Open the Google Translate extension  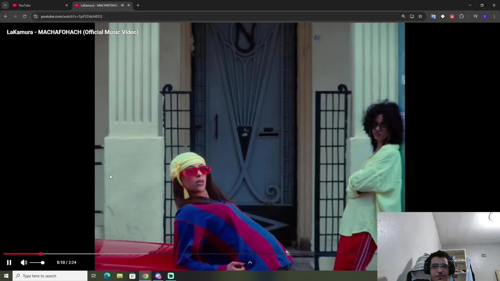coord(433,16)
